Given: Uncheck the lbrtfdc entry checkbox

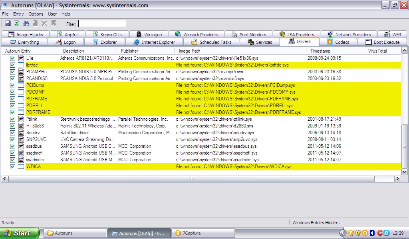Looking at the screenshot, I should pyautogui.click(x=12, y=65).
